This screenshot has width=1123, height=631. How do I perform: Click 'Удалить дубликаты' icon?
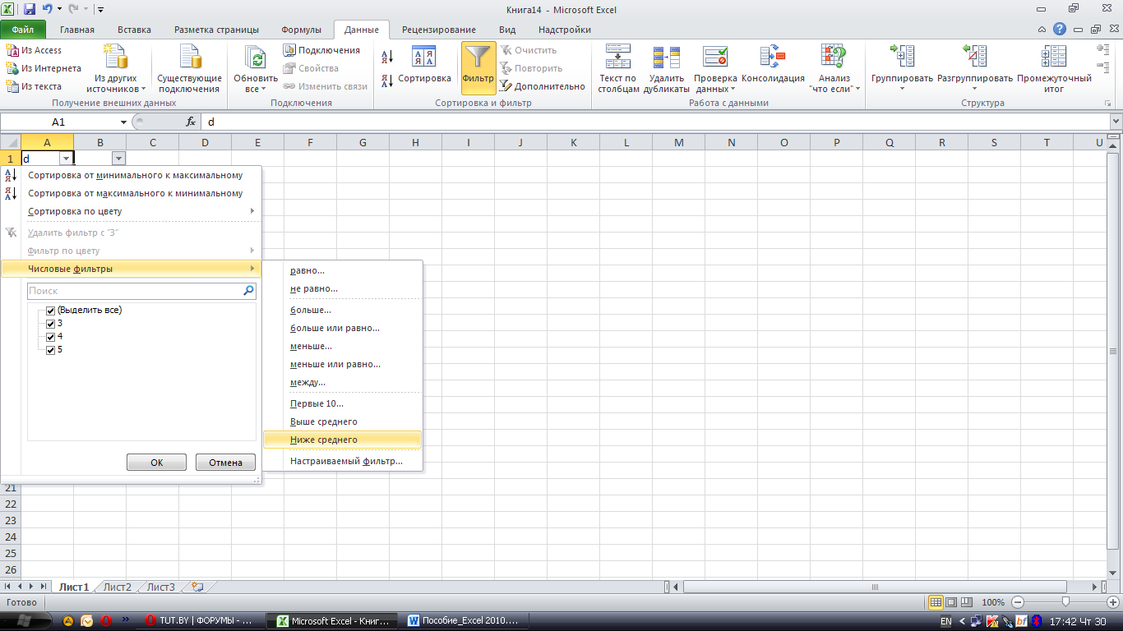(x=666, y=57)
